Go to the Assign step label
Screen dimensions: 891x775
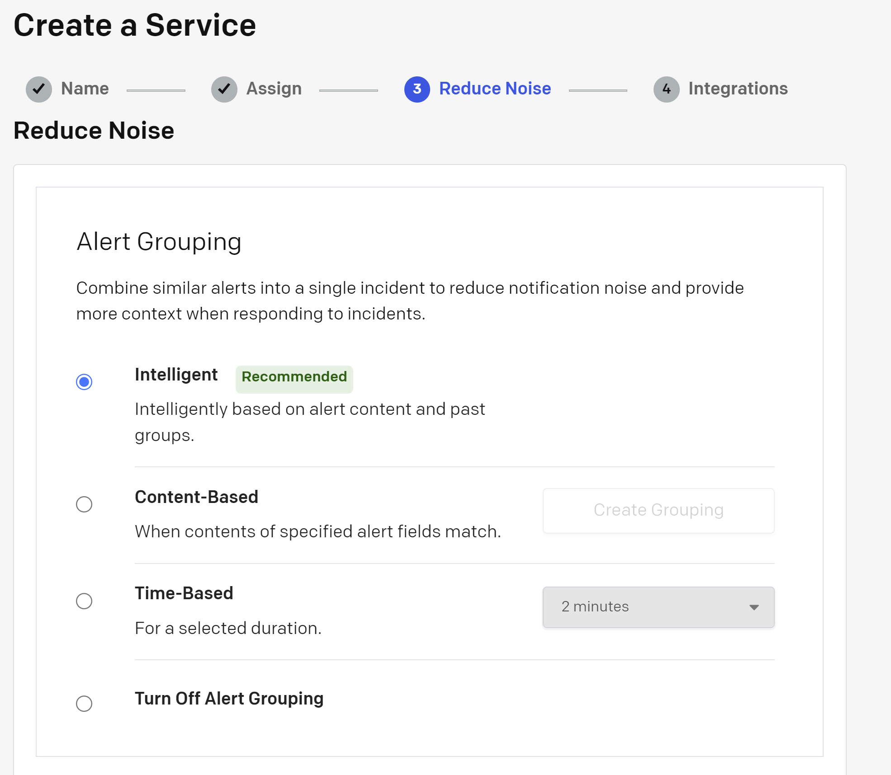tap(274, 89)
